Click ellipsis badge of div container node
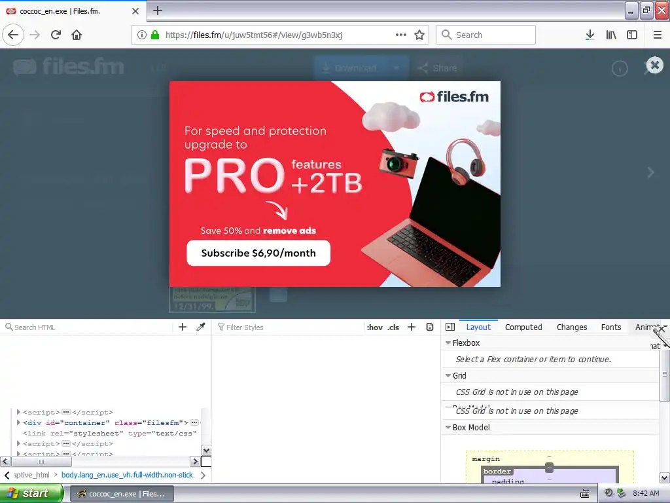This screenshot has width=670, height=503. 194,422
